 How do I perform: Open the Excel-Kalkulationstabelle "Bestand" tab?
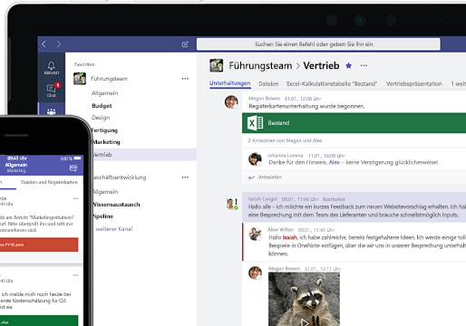click(332, 83)
